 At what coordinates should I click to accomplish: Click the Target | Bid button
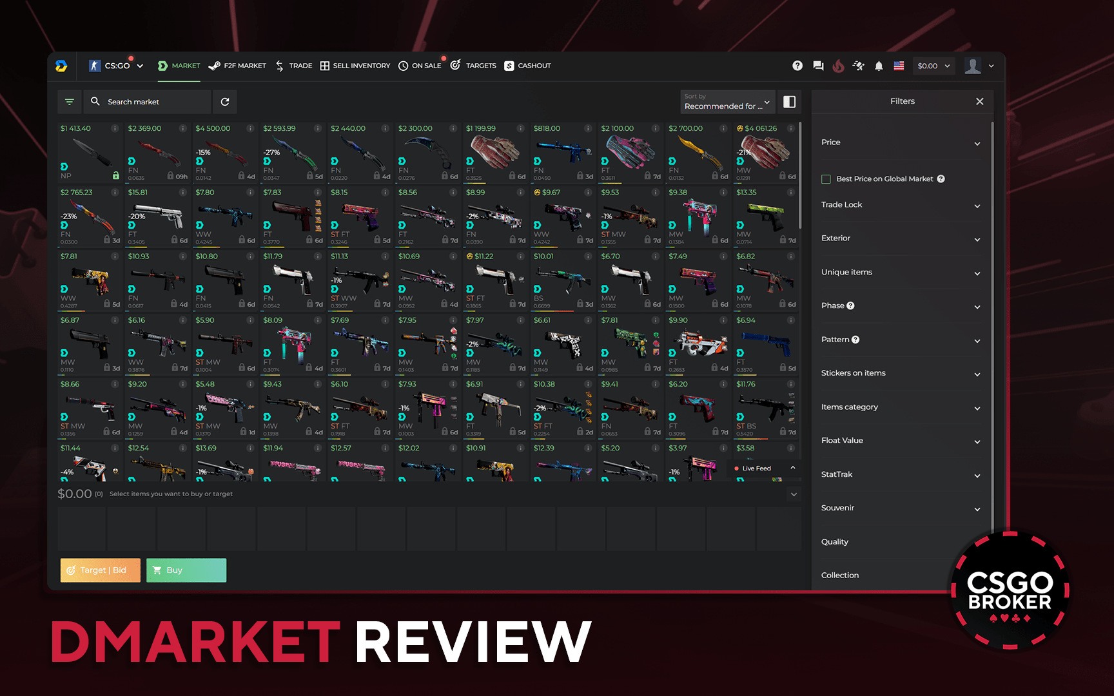coord(100,570)
